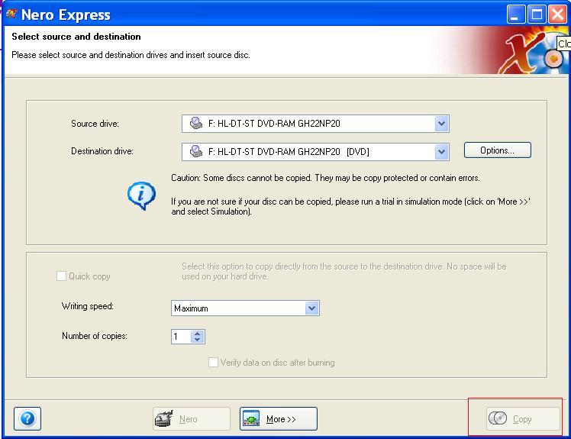This screenshot has height=439, width=571.
Task: Expand the Destination drive dropdown arrow
Action: pyautogui.click(x=441, y=152)
